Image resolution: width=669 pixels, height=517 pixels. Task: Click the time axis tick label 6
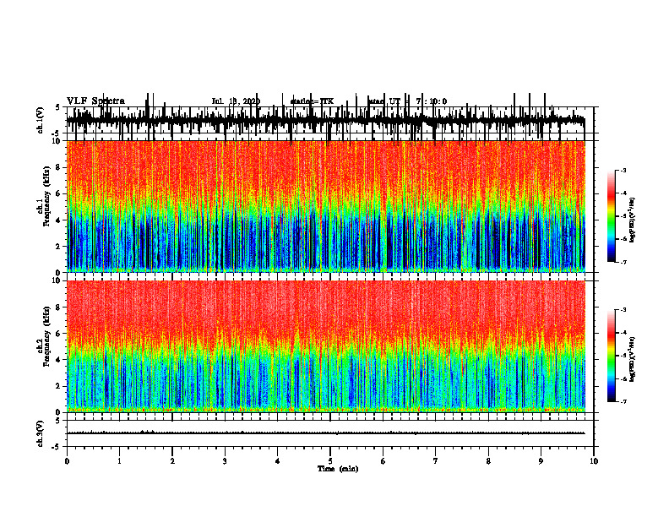coord(383,461)
